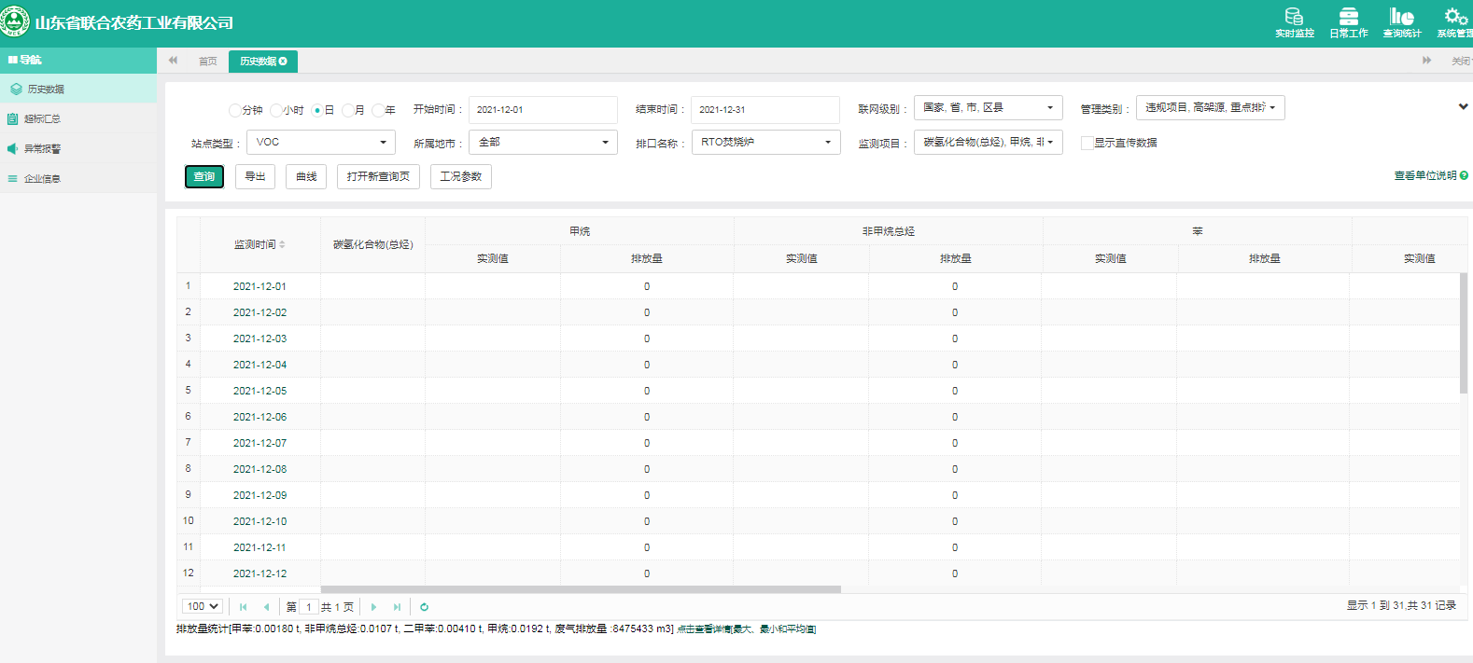Screen dimensions: 1473x663
Task: Click the 查询 button
Action: (204, 177)
